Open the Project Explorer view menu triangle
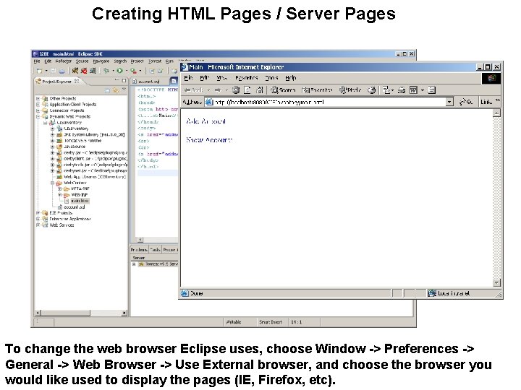521x390 pixels. pos(124,90)
